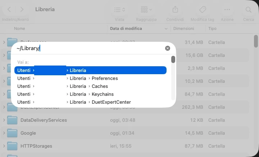
Task: Click the oggi, 03:48 date cell
Action: (x=123, y=120)
